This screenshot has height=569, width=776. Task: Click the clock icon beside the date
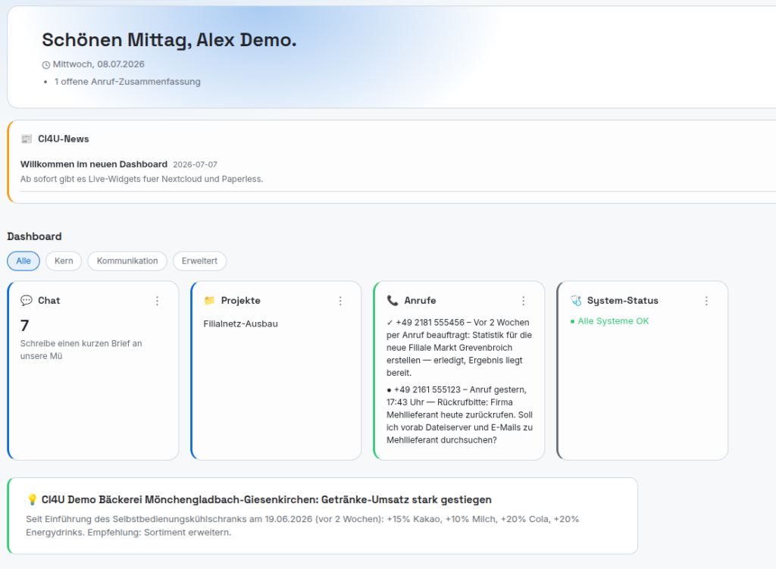click(x=46, y=65)
